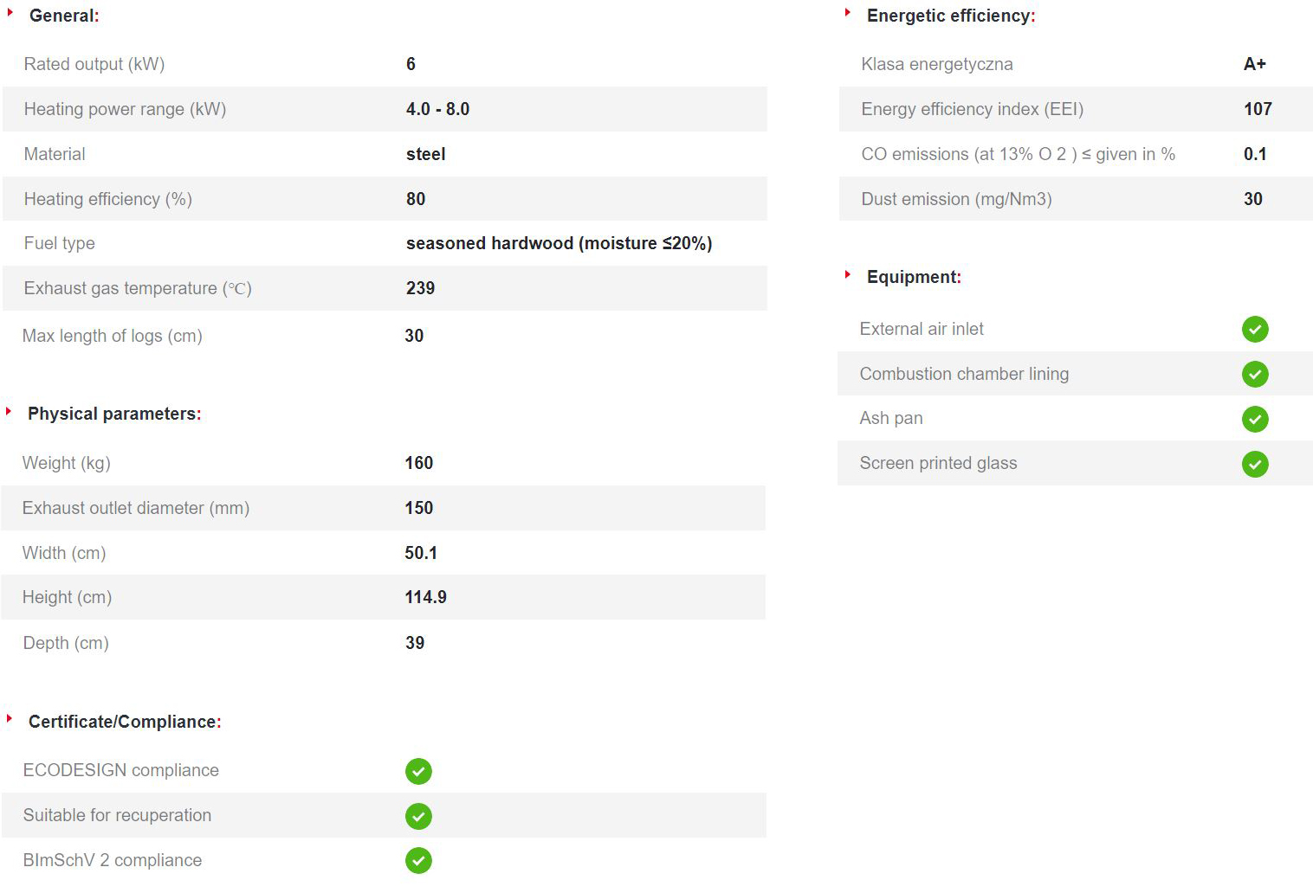Click the Heating power range row
The image size is (1313, 893).
[385, 109]
